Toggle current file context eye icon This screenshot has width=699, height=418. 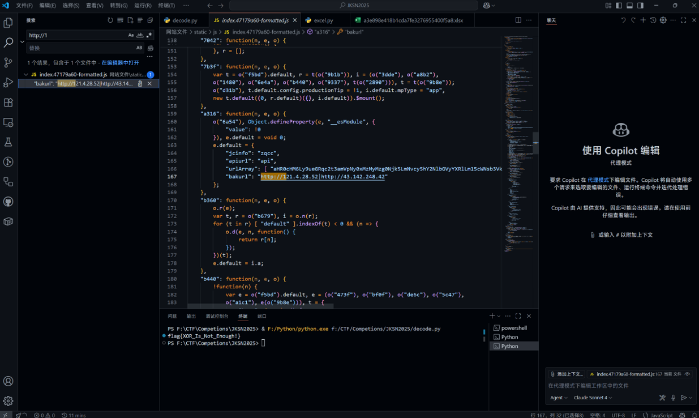[688, 374]
